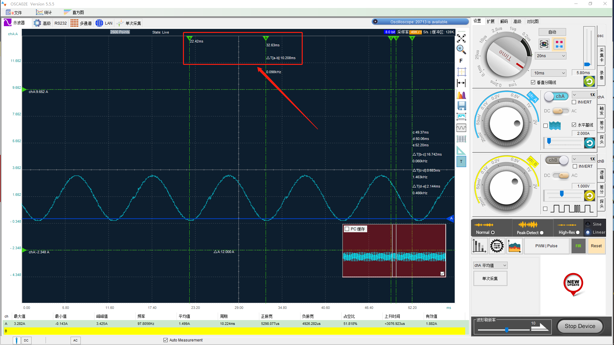Uncheck the Auto Measurement checkbox
This screenshot has width=614, height=345.
click(165, 340)
